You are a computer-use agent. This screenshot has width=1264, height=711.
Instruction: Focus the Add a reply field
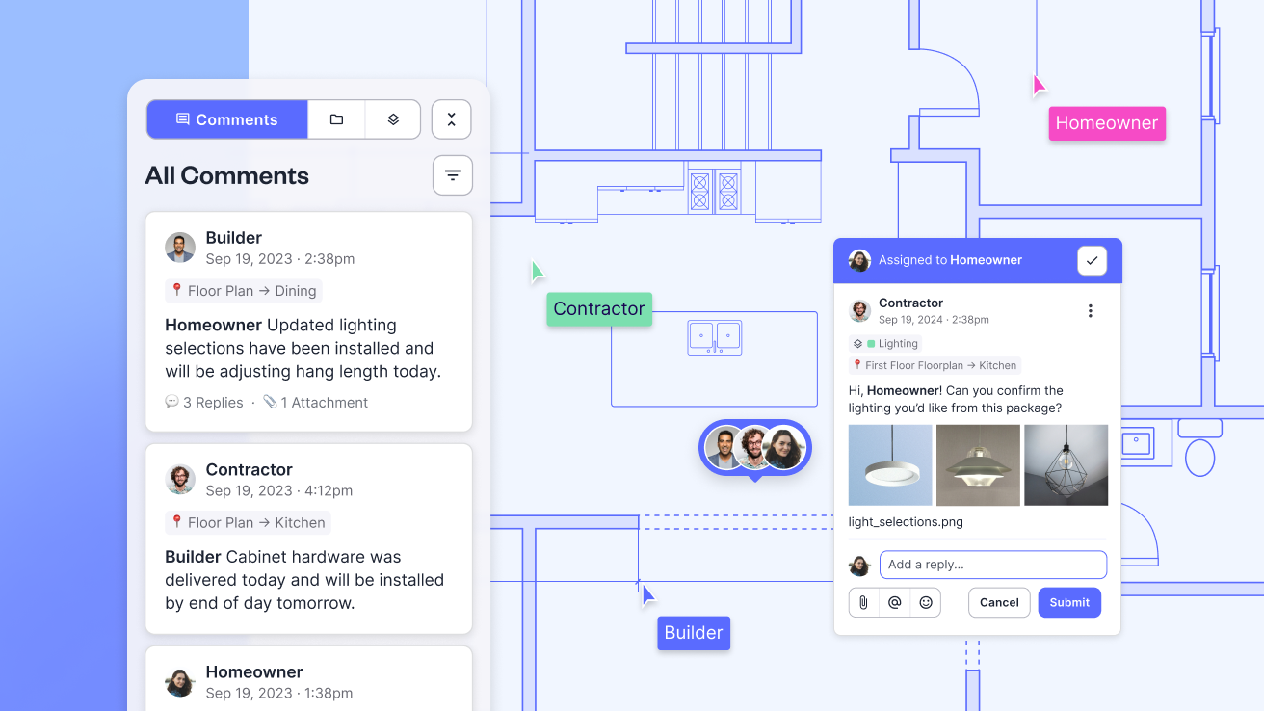tap(993, 565)
